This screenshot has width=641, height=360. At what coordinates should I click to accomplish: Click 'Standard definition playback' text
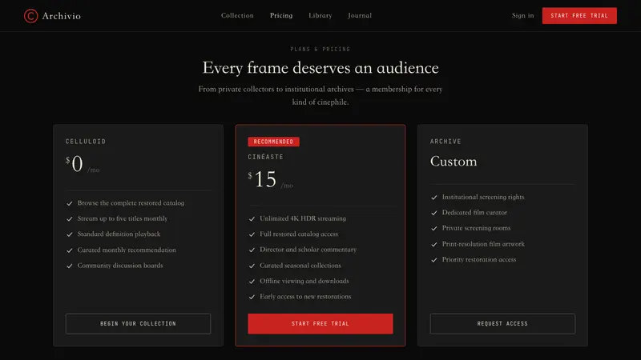[119, 234]
